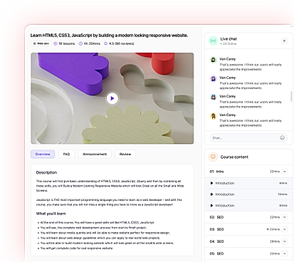Open the Review tab

[x=125, y=154]
